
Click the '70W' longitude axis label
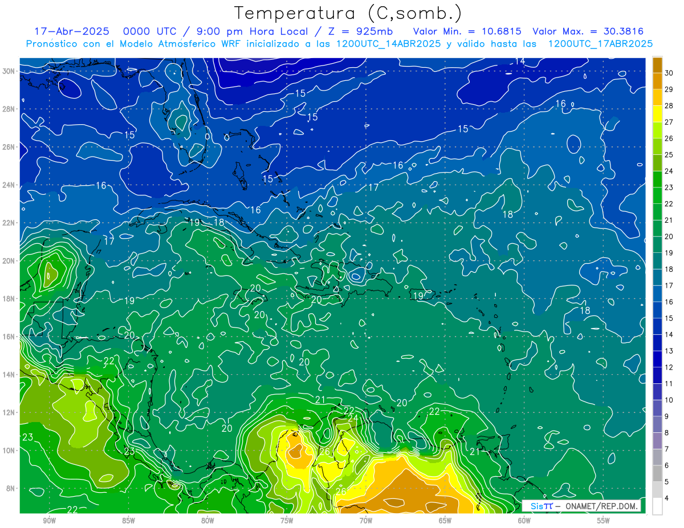(x=366, y=521)
